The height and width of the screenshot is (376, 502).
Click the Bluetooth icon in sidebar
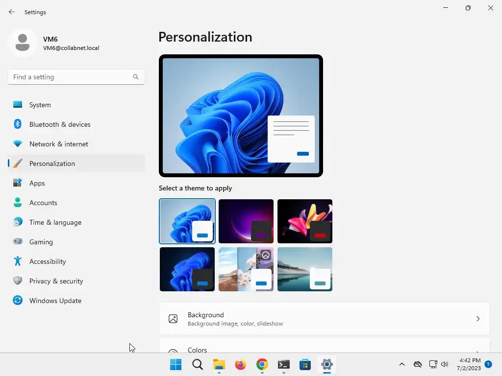(18, 124)
